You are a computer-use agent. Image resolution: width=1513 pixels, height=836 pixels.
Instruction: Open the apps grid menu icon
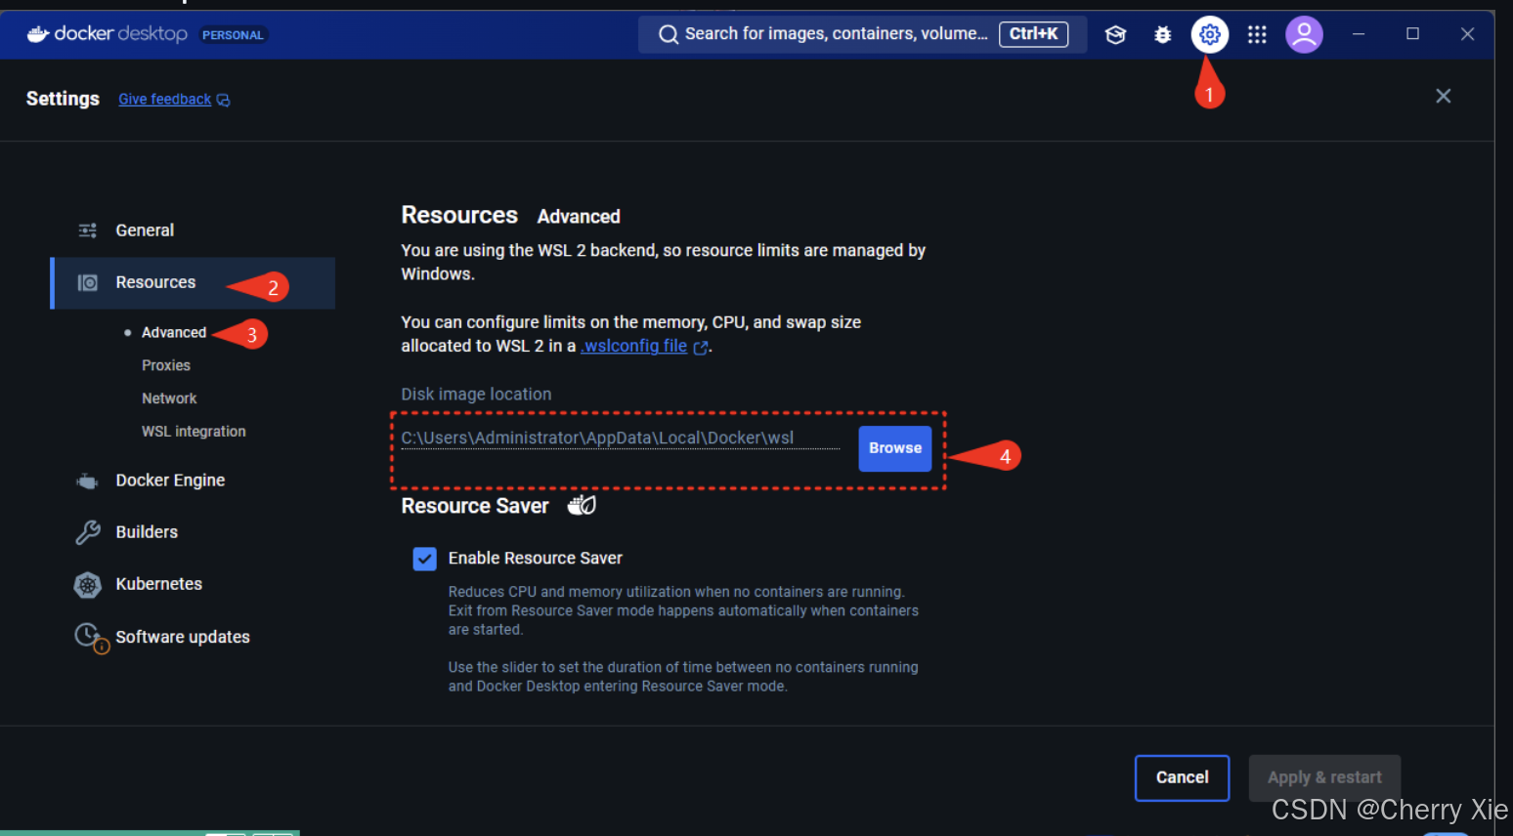(x=1257, y=35)
